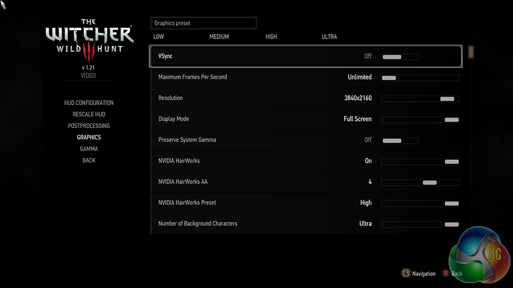Adjust the Maximum Frames Per Second slider
Viewport: 513px width, 288px height.
(x=420, y=77)
